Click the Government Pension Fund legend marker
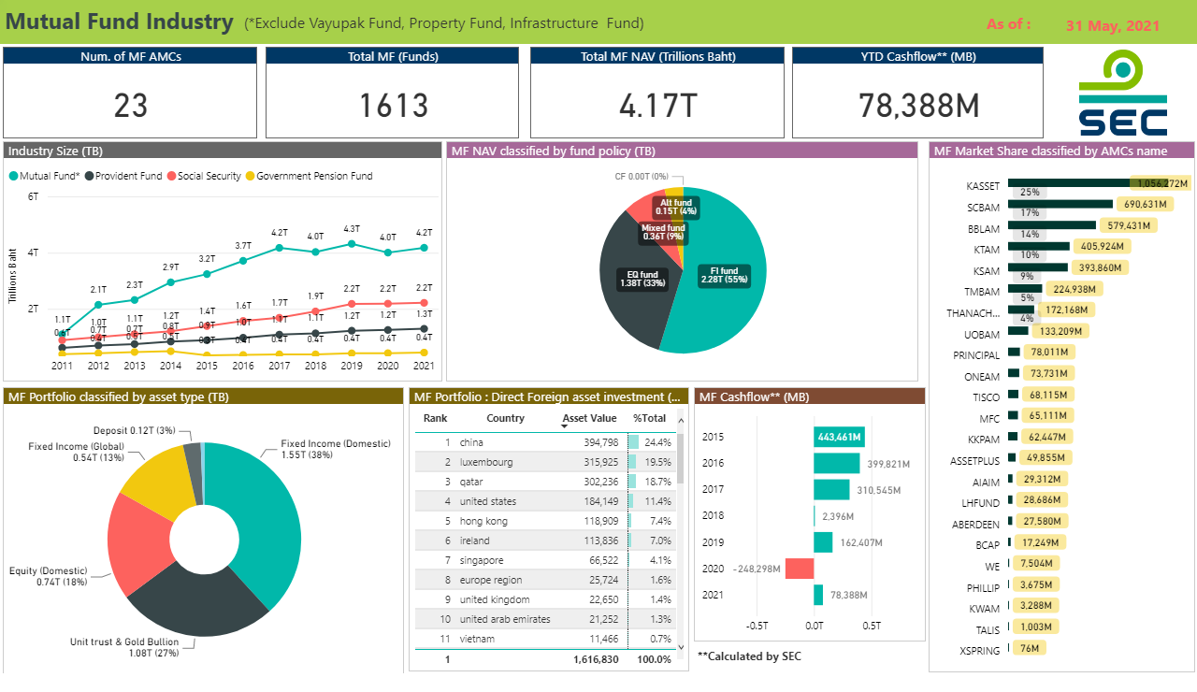The height and width of the screenshot is (692, 1197). click(250, 176)
